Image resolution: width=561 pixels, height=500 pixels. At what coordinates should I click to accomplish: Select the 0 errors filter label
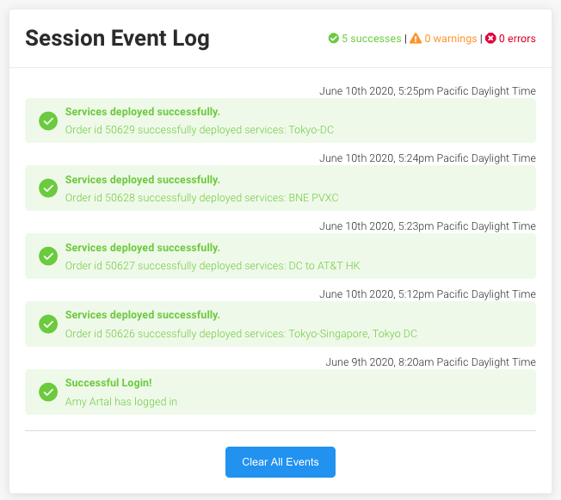point(517,39)
